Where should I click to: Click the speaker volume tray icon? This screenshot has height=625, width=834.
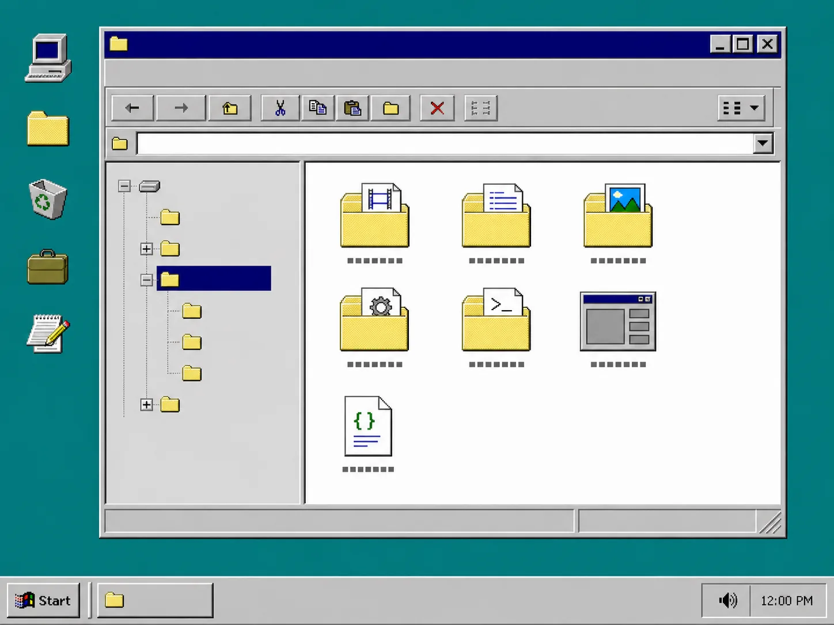pyautogui.click(x=727, y=600)
